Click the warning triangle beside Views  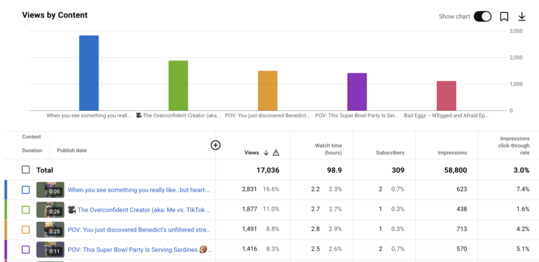276,153
